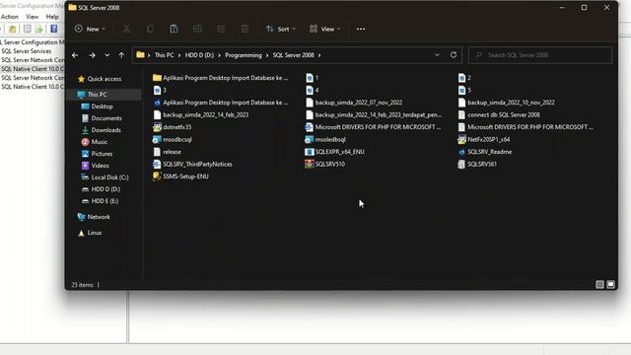The image size is (631, 355).
Task: Focus the Search SQL Server 2008 field
Action: click(x=540, y=55)
